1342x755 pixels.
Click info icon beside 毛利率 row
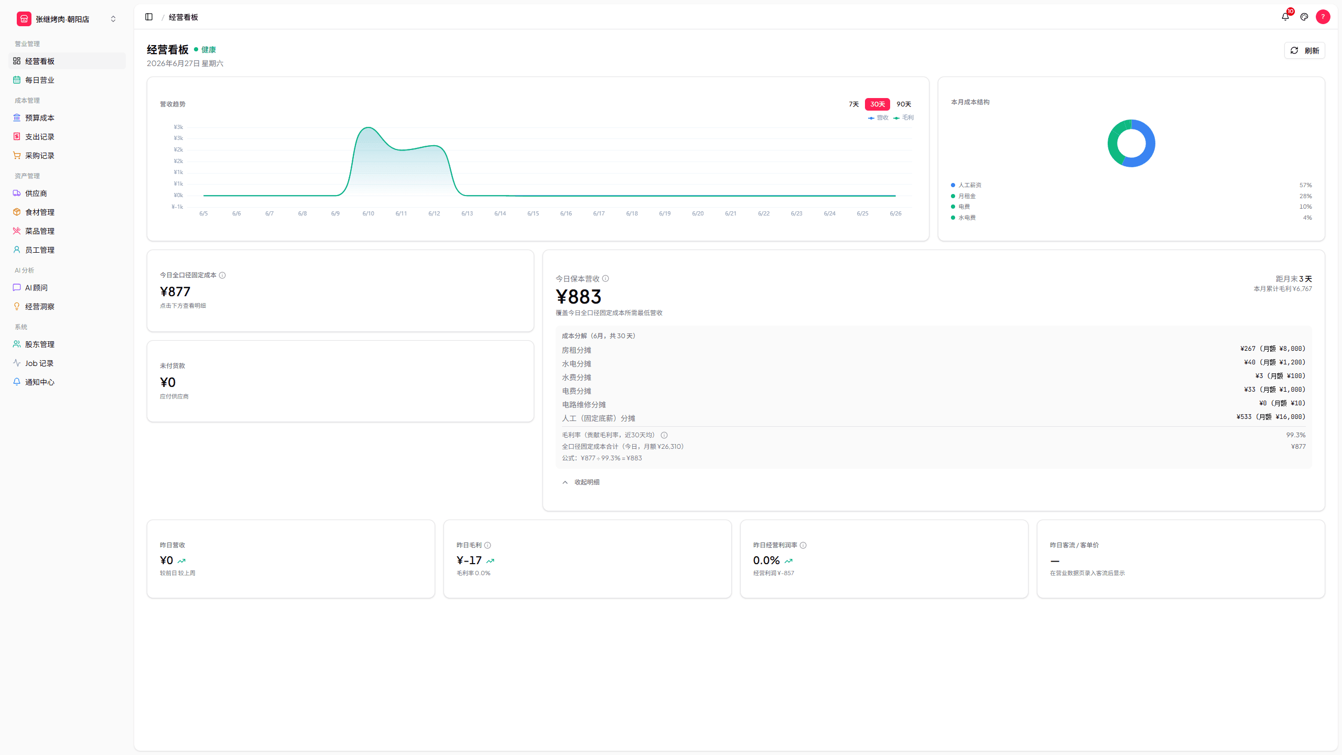tap(664, 435)
